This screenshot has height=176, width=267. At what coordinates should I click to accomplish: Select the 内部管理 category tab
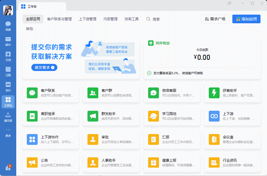coord(110,19)
